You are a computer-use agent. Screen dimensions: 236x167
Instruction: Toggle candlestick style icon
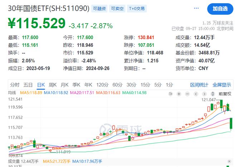(x=213, y=94)
